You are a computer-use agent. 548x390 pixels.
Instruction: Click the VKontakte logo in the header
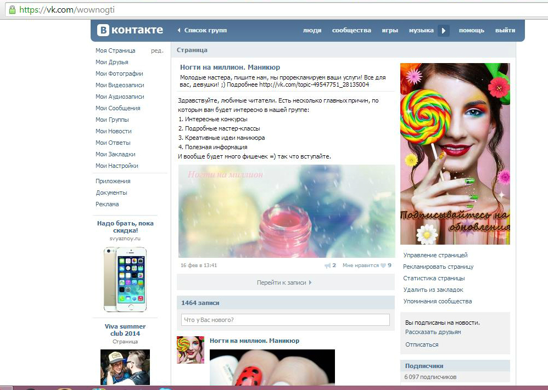(x=130, y=30)
